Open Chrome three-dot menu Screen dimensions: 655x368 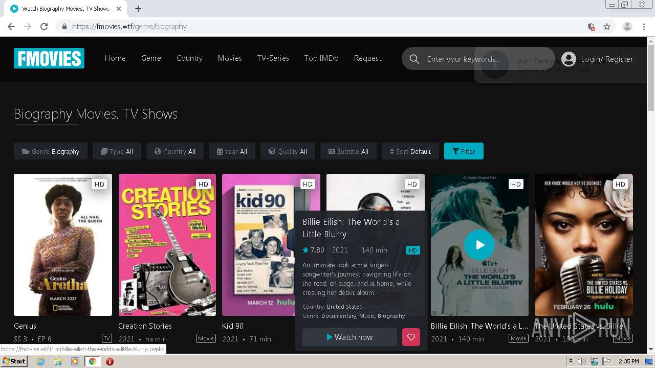644,27
